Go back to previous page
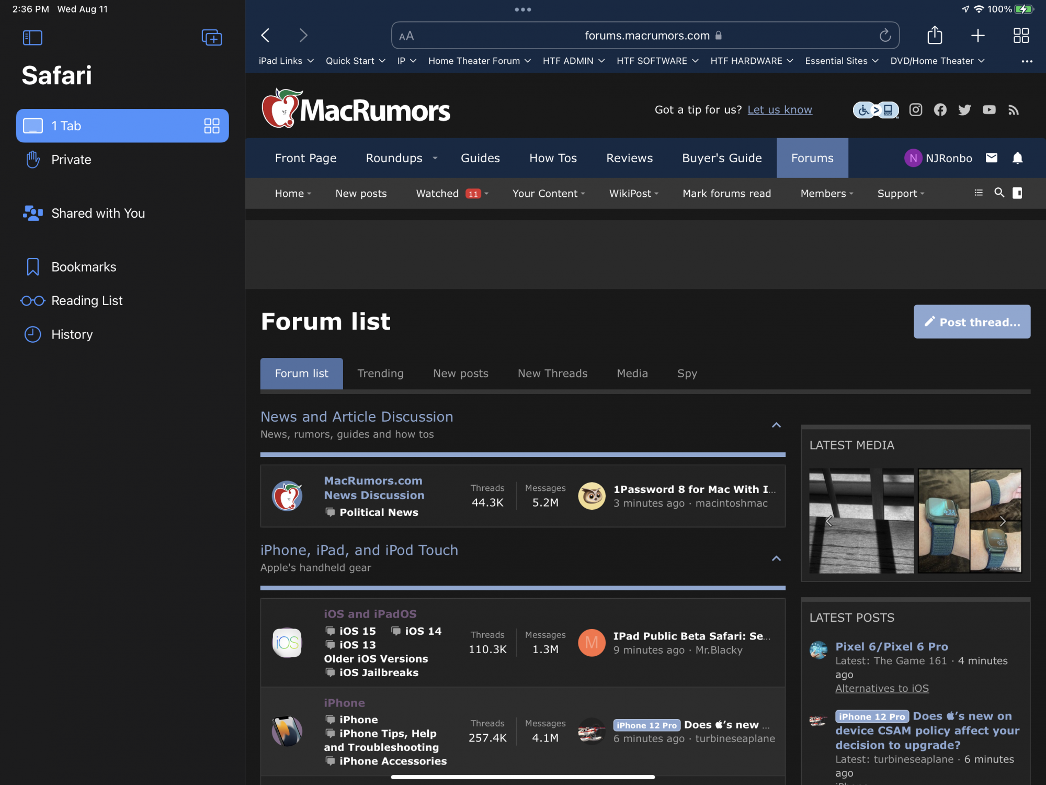 click(265, 36)
